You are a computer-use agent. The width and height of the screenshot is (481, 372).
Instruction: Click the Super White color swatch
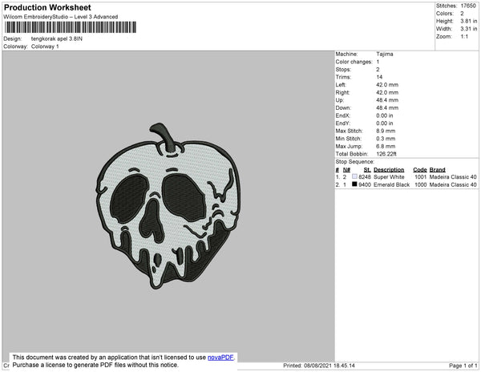354,176
